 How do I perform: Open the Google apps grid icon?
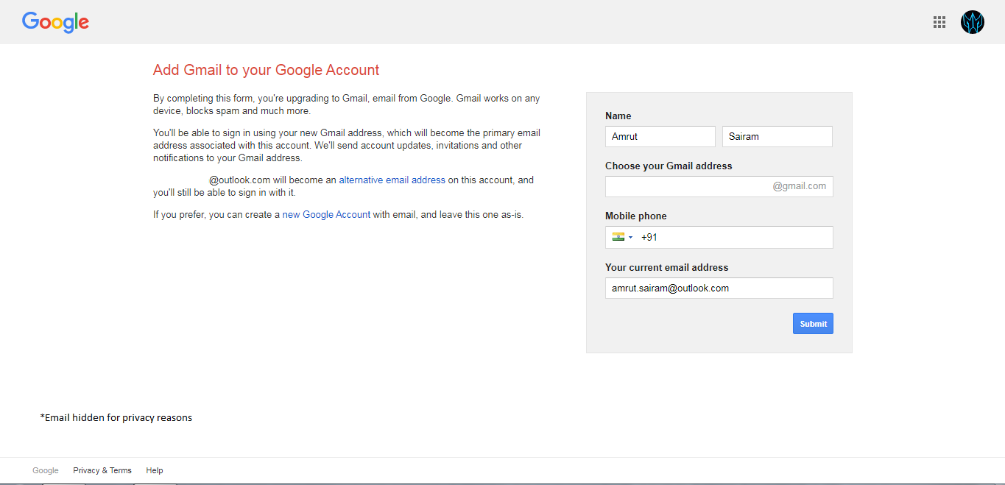(939, 22)
